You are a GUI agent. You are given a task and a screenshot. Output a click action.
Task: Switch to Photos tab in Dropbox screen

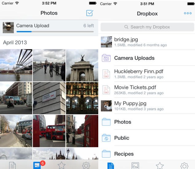pyautogui.click(x=135, y=166)
